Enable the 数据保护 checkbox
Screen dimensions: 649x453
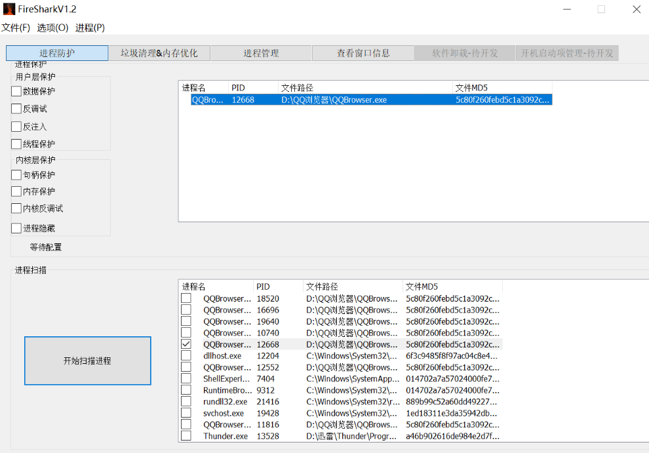[16, 91]
